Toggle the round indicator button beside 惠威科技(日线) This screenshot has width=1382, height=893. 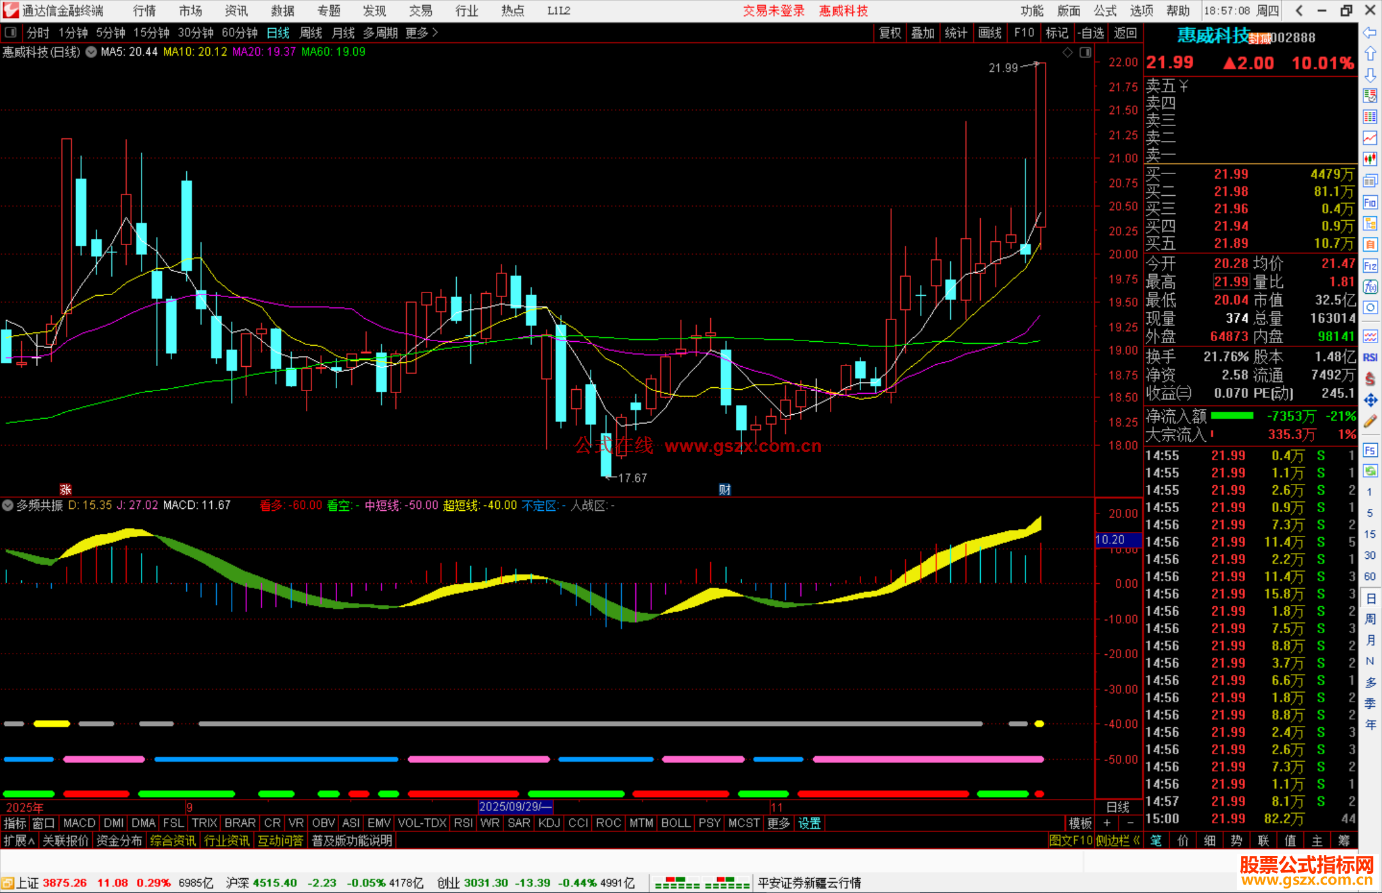[x=91, y=52]
